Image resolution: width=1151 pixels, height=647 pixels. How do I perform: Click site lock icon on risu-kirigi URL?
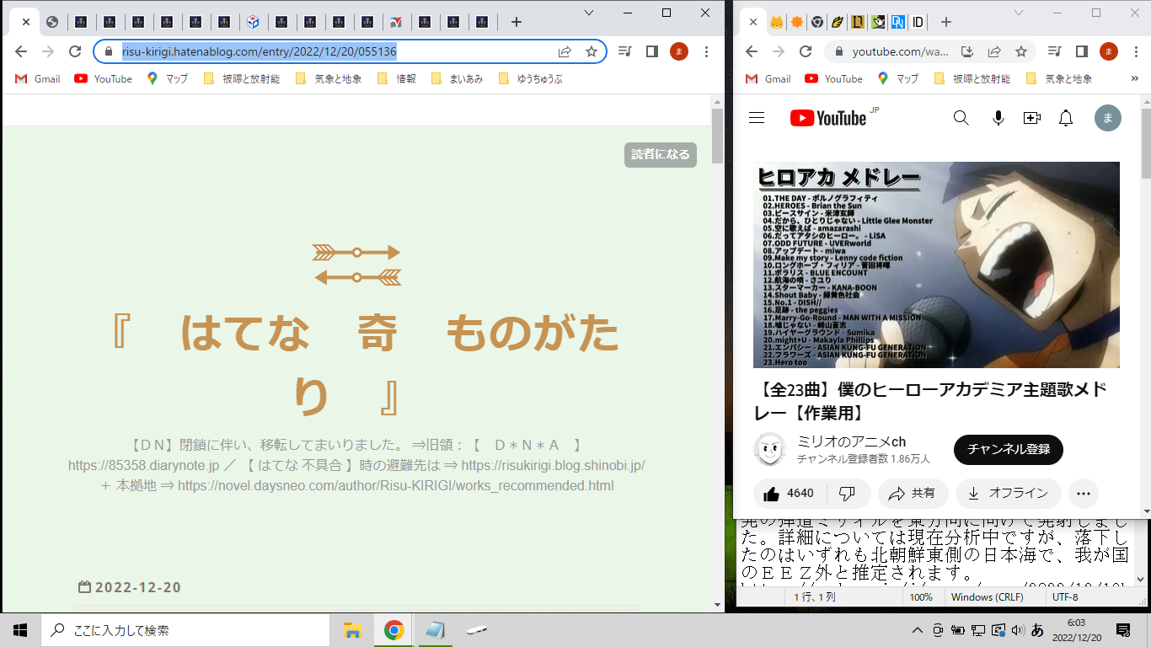[x=108, y=51]
